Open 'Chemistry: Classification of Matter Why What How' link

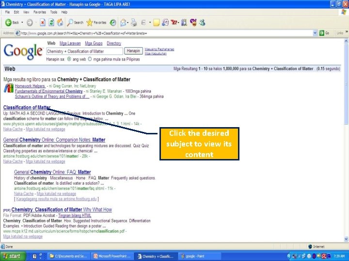62,210
